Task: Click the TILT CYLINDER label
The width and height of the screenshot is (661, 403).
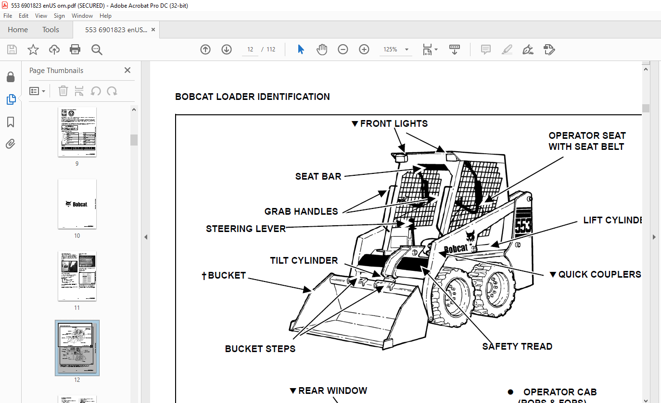Action: tap(304, 260)
